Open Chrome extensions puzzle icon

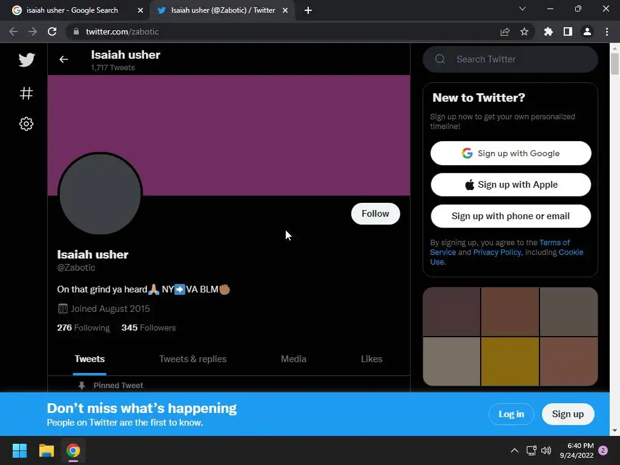(548, 31)
